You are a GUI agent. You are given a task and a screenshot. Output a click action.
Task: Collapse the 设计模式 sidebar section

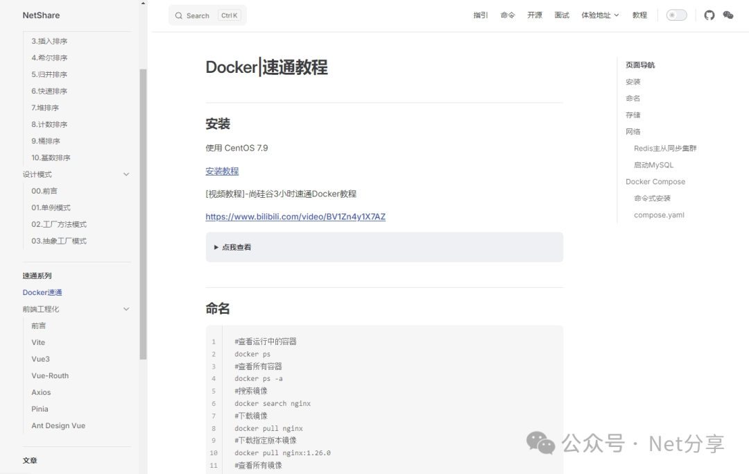(126, 174)
